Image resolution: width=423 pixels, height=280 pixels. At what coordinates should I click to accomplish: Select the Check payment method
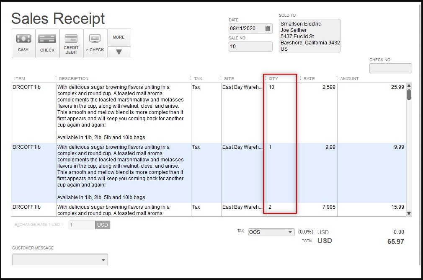[x=47, y=43]
